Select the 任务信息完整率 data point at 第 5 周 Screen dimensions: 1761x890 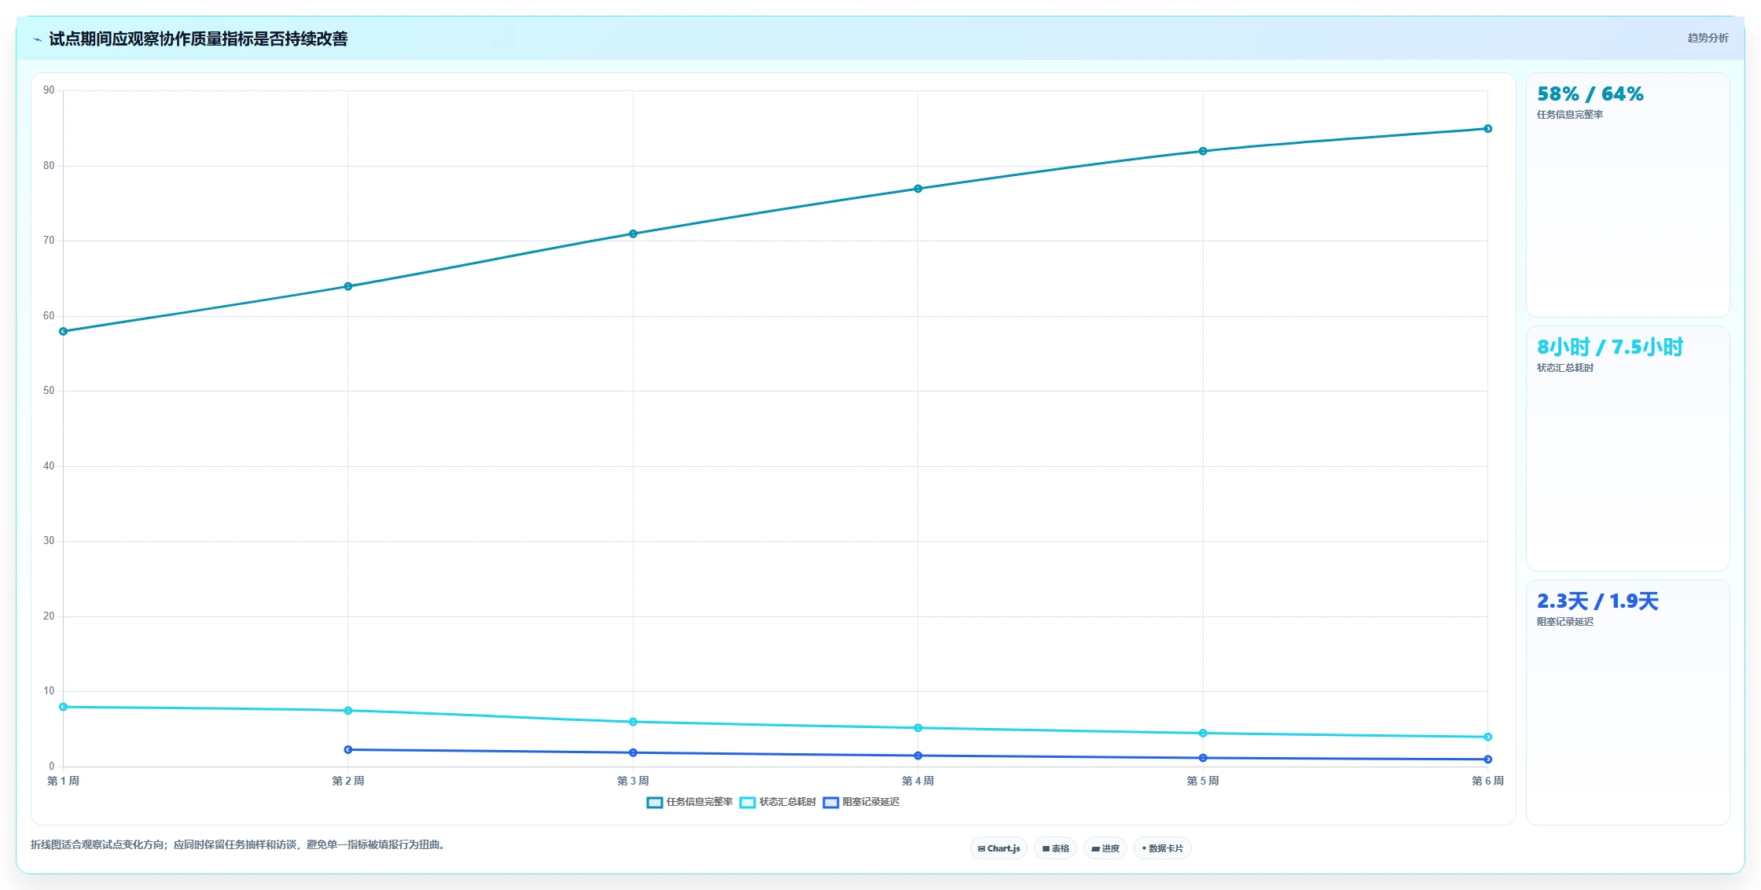pyautogui.click(x=1203, y=151)
